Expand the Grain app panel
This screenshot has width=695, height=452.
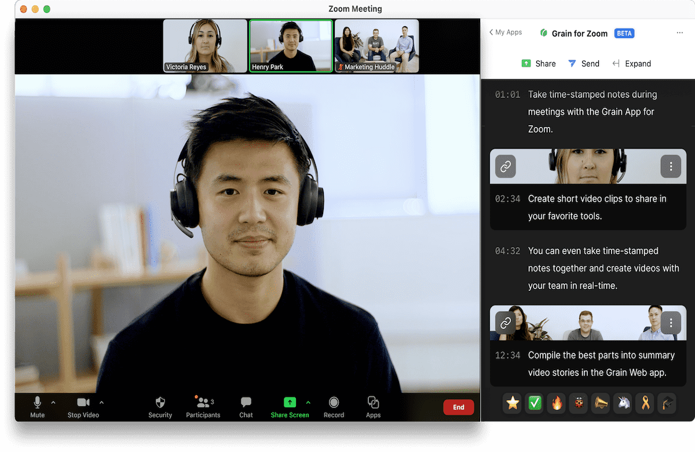(631, 64)
